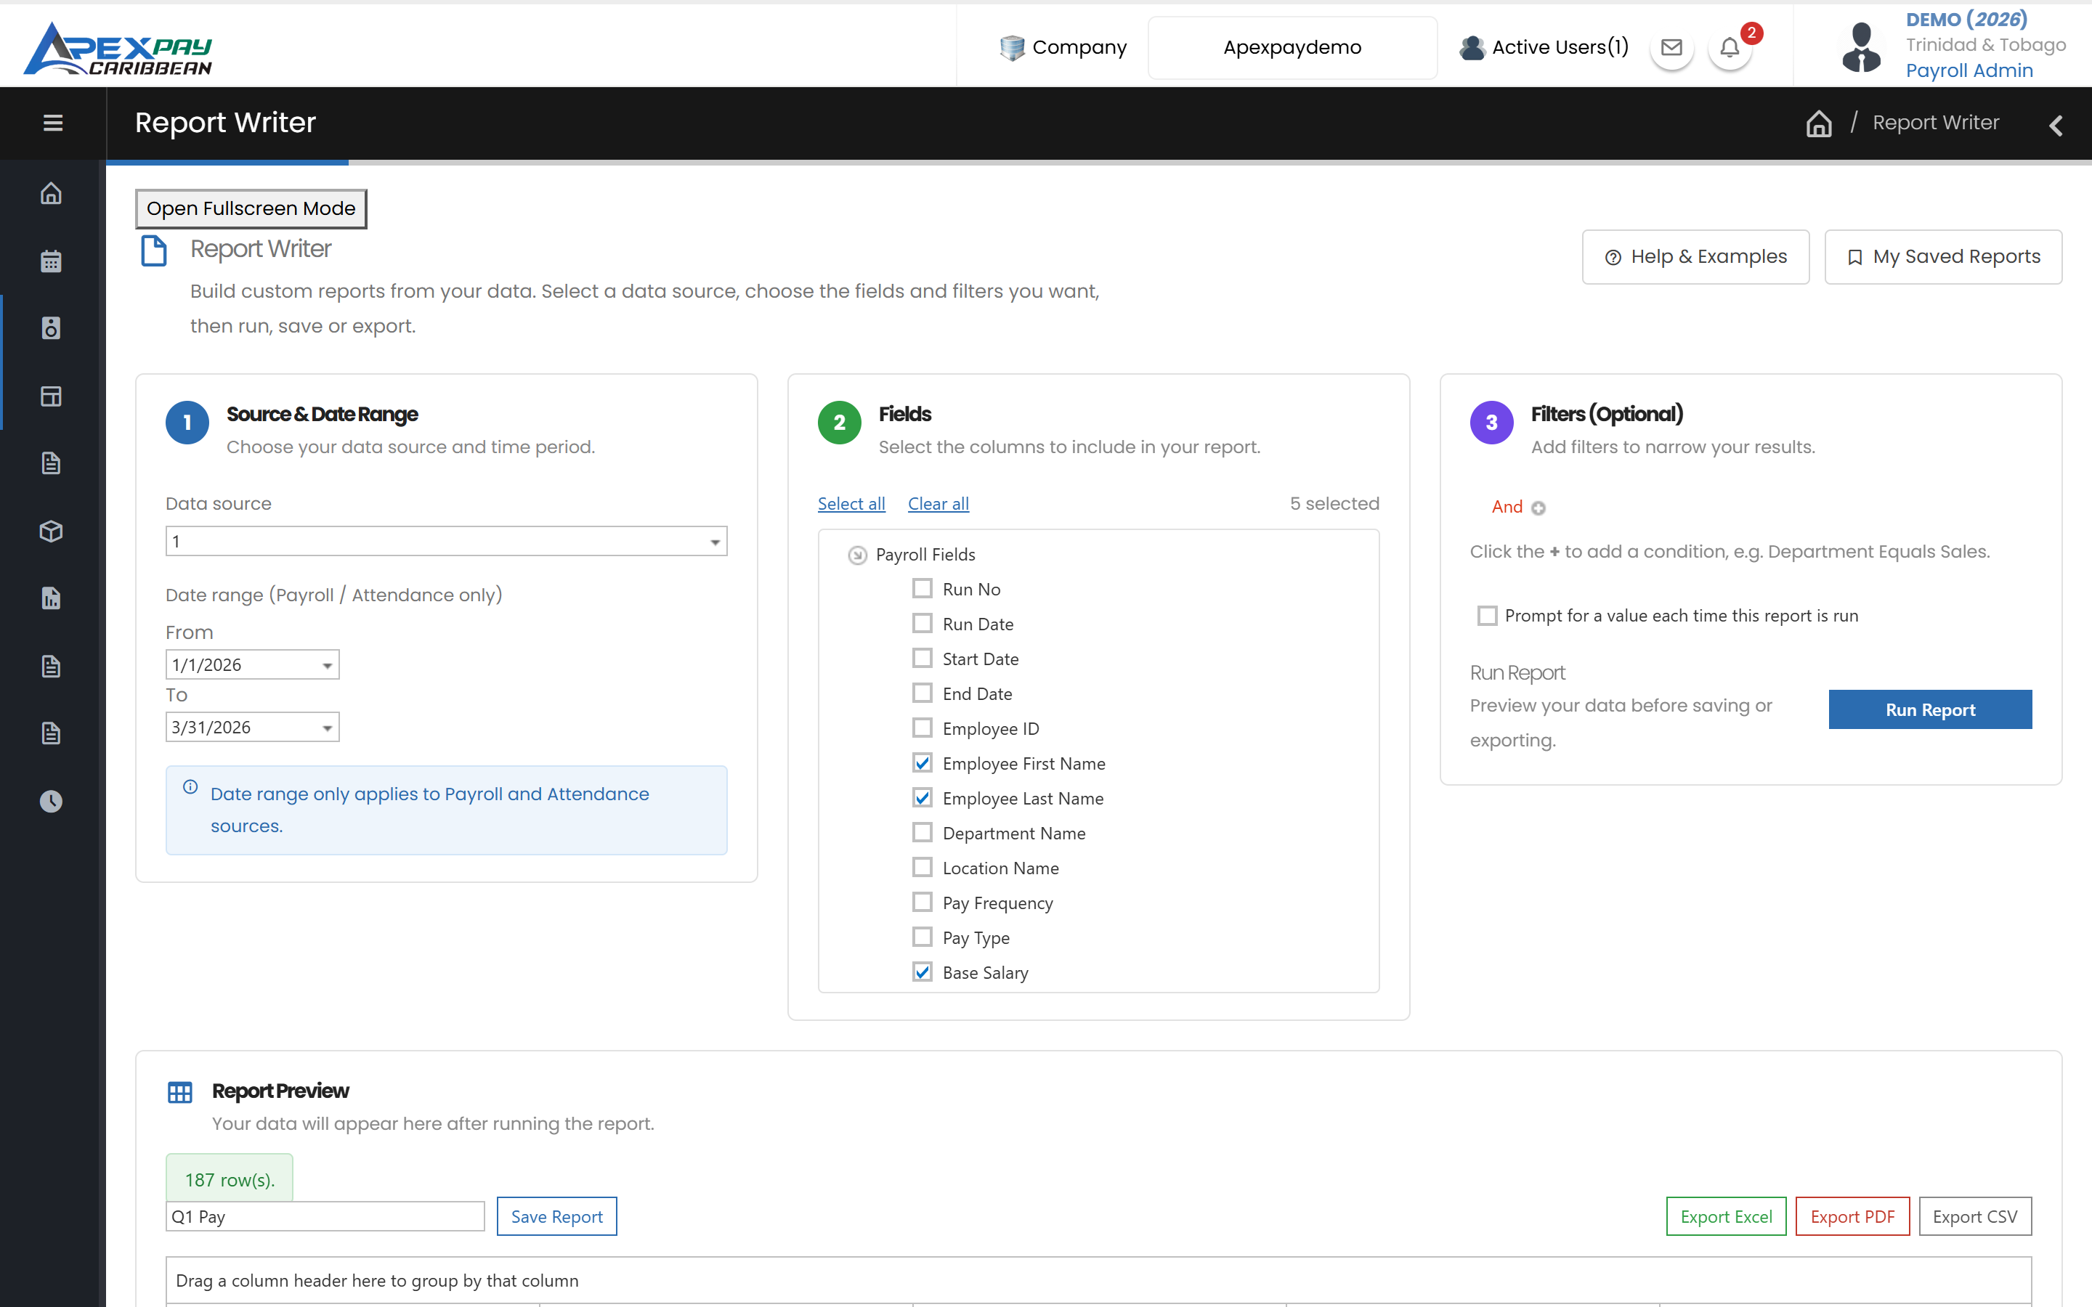
Task: Open the bar chart document sidebar icon
Action: tap(51, 598)
